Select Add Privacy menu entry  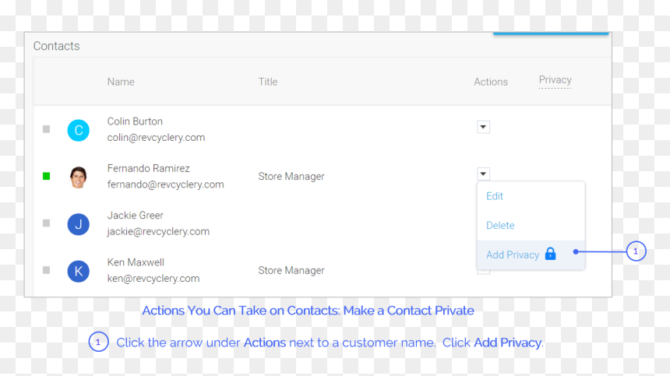pyautogui.click(x=531, y=255)
